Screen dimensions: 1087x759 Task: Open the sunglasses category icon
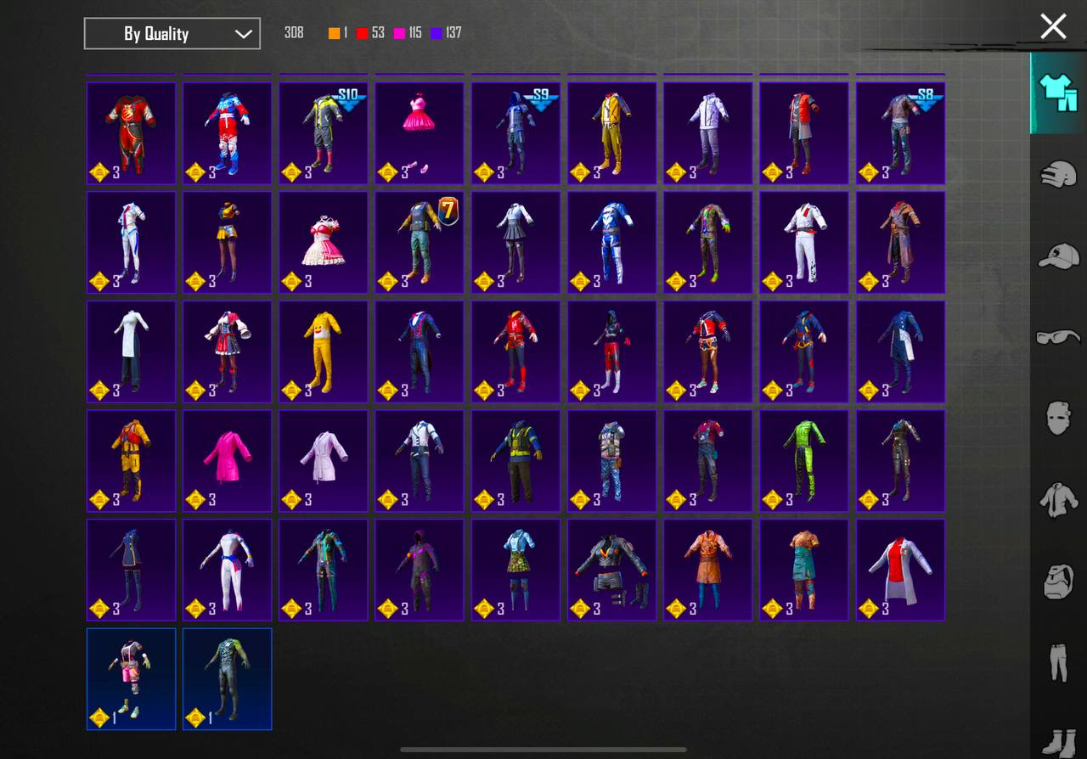pos(1058,337)
